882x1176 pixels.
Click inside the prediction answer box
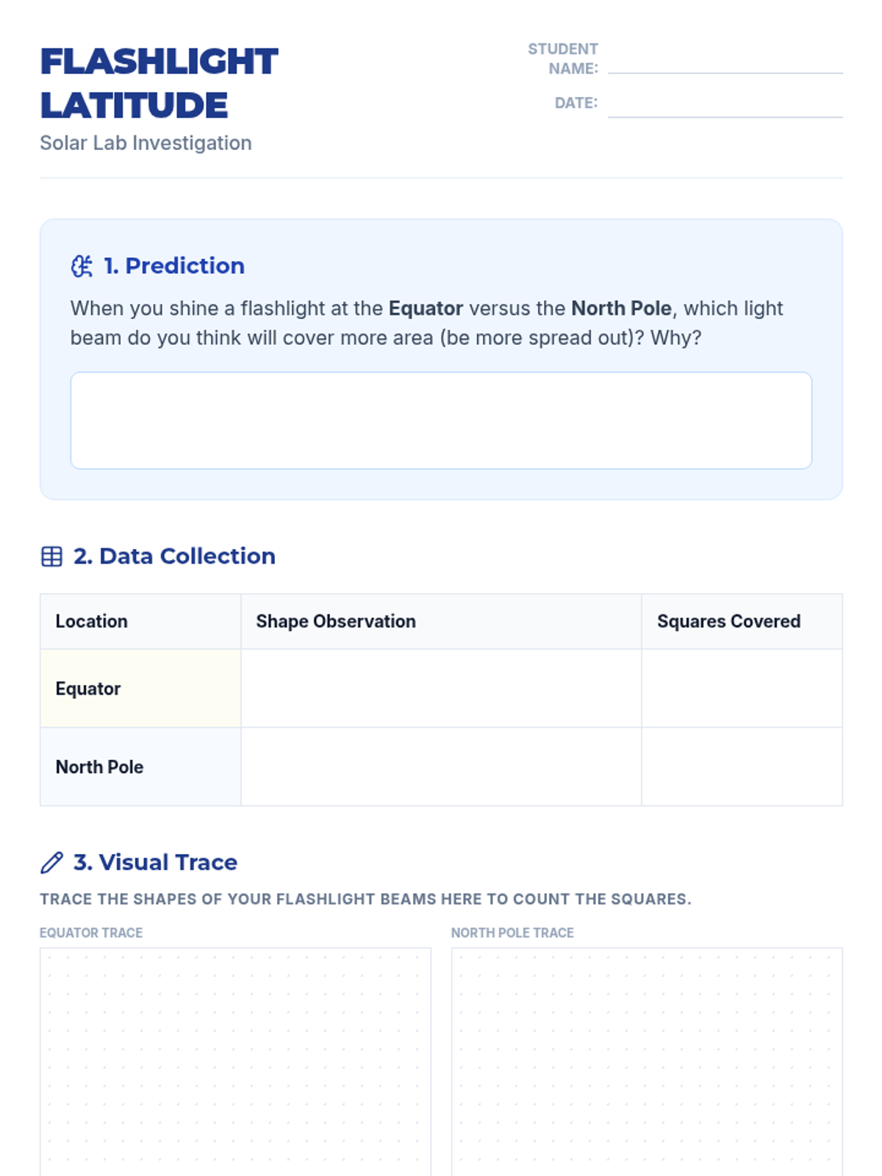(441, 420)
